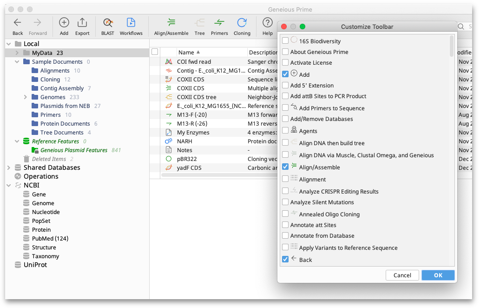The image size is (480, 308).
Task: Click the chromatogram icon of COI fwd read
Action: 168,61
